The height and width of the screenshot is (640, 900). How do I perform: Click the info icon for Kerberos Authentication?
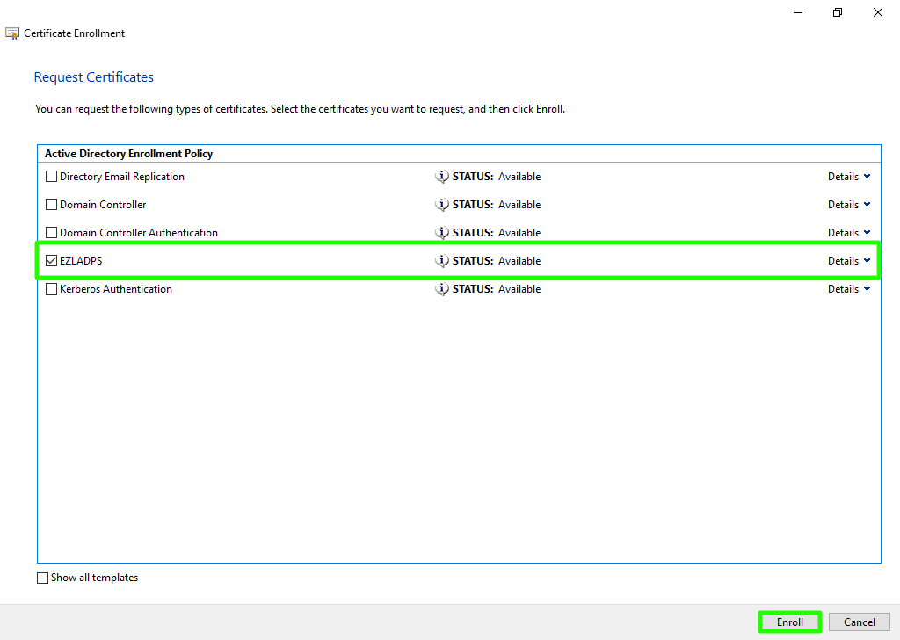(x=442, y=289)
